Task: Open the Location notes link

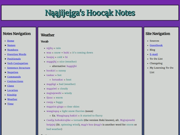Action: [13, 90]
